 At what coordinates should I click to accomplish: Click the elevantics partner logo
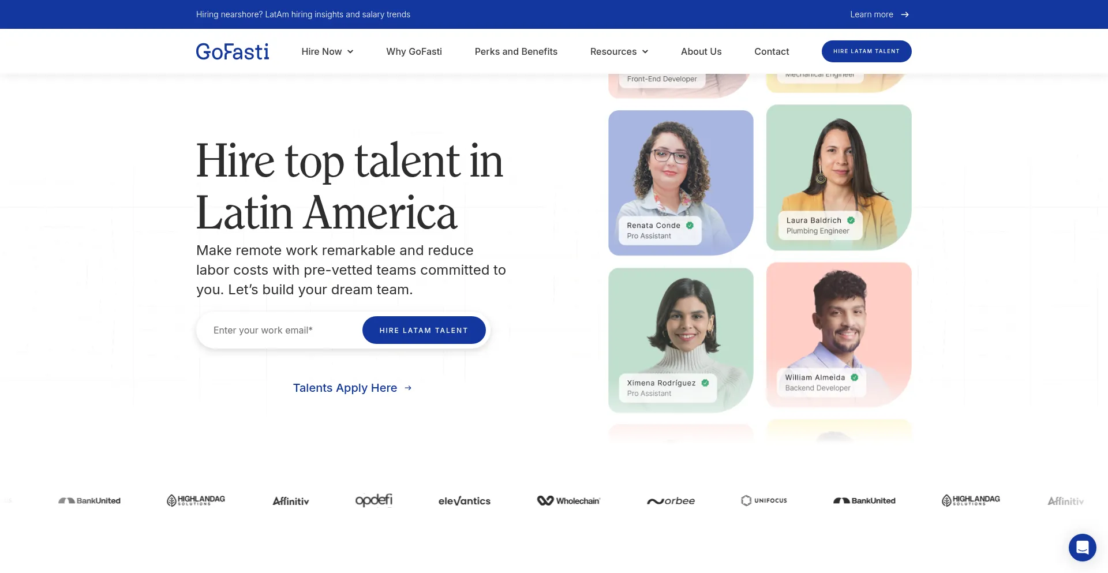point(464,501)
